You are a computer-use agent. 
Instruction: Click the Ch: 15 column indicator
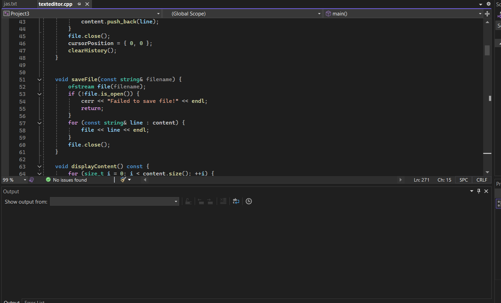pos(444,180)
